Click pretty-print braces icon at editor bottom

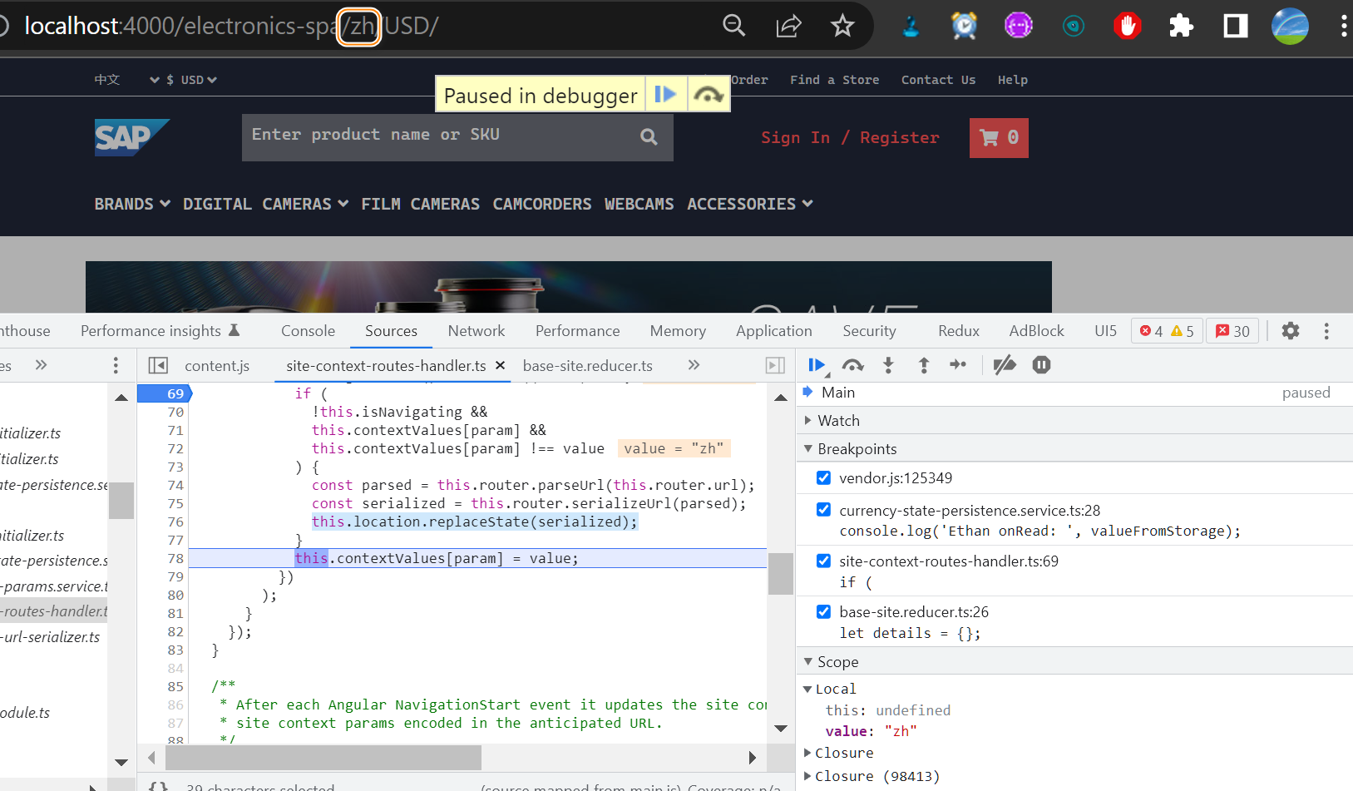point(158,786)
